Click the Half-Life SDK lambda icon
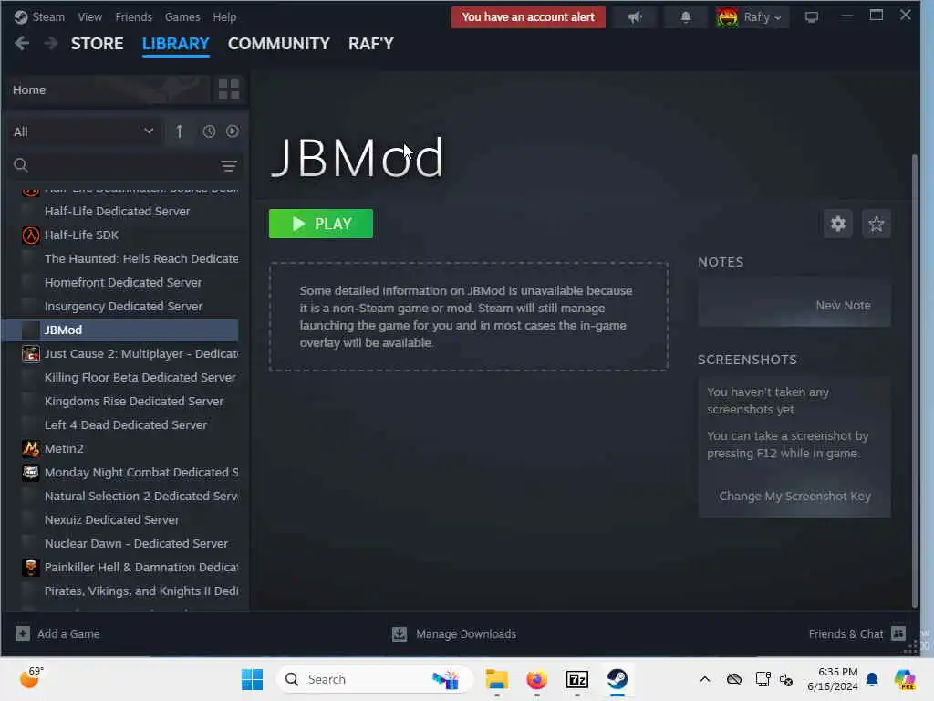934x701 pixels. click(31, 235)
